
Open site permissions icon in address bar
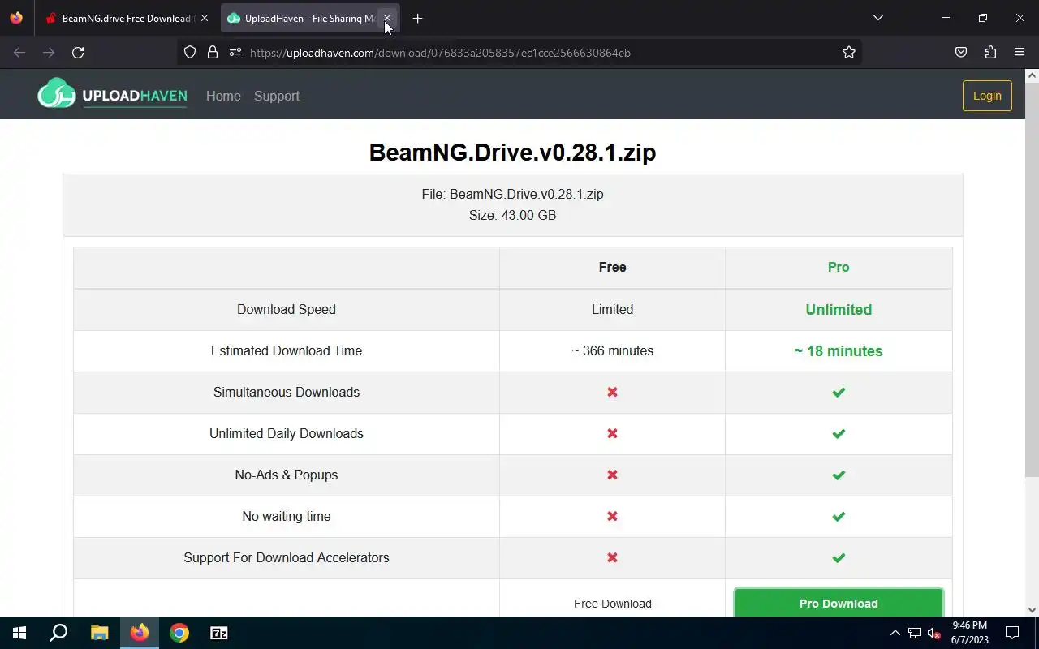coord(235,52)
